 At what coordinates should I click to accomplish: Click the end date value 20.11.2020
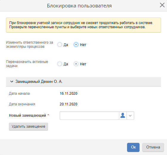[x=69, y=104]
